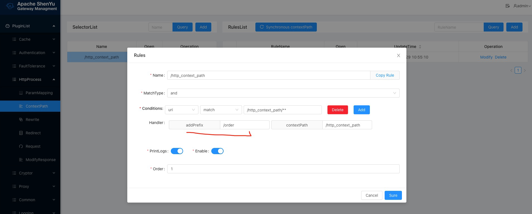Image resolution: width=532 pixels, height=214 pixels.
Task: Click the UpdateTime column sort icon
Action: coord(420,47)
